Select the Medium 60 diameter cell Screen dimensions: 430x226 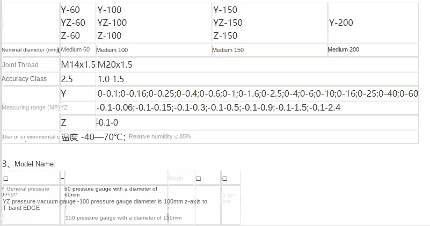pyautogui.click(x=78, y=49)
